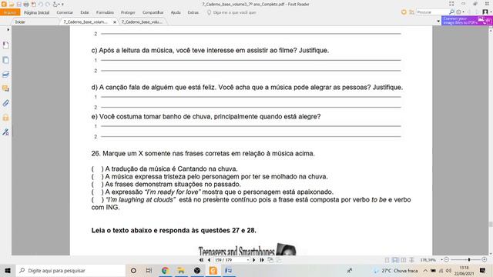Click the Redo arrow in quick access toolbar
The image size is (493, 277).
pyautogui.click(x=48, y=5)
